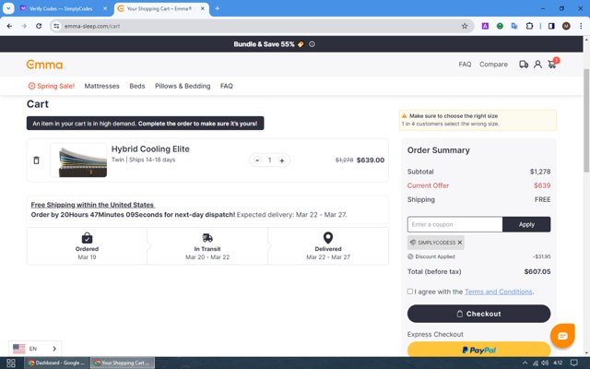The width and height of the screenshot is (590, 369).
Task: Open a new browser tab
Action: [218, 8]
